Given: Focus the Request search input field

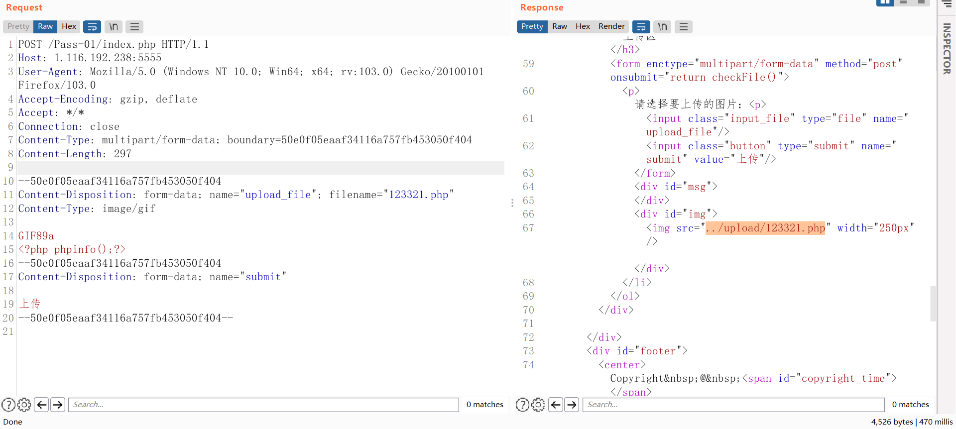Looking at the screenshot, I should tap(263, 405).
